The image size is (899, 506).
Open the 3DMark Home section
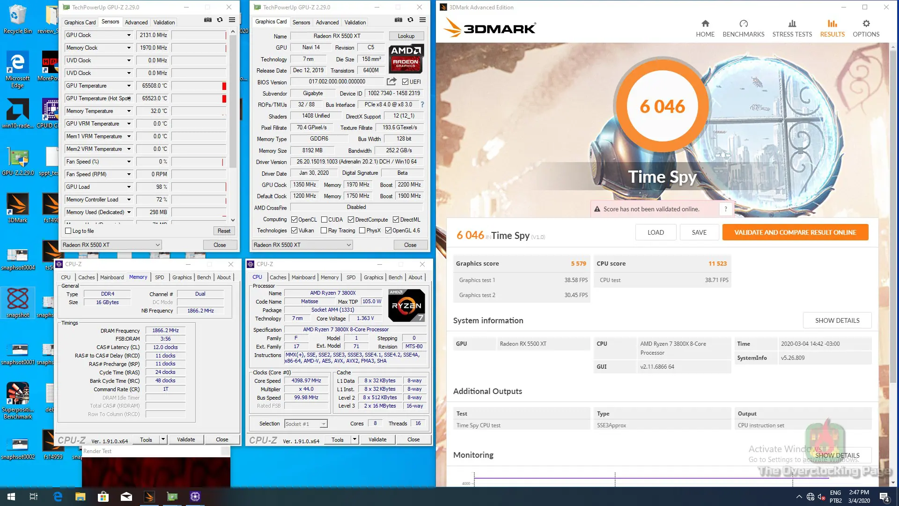click(705, 28)
